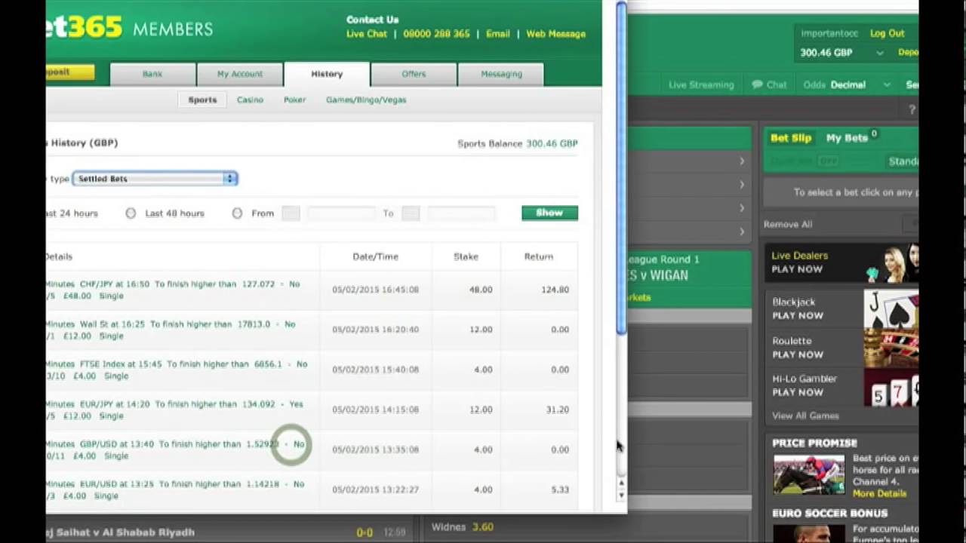Open the Chat speech bubble icon
Screen dimensions: 966x543
click(757, 85)
